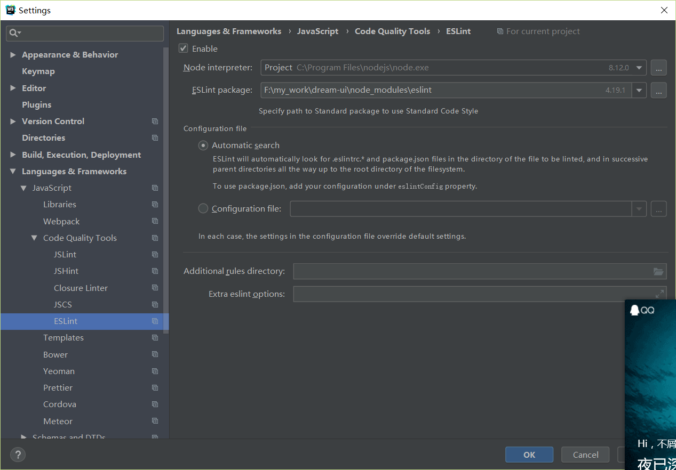Open the Node interpreter dropdown

click(x=639, y=68)
